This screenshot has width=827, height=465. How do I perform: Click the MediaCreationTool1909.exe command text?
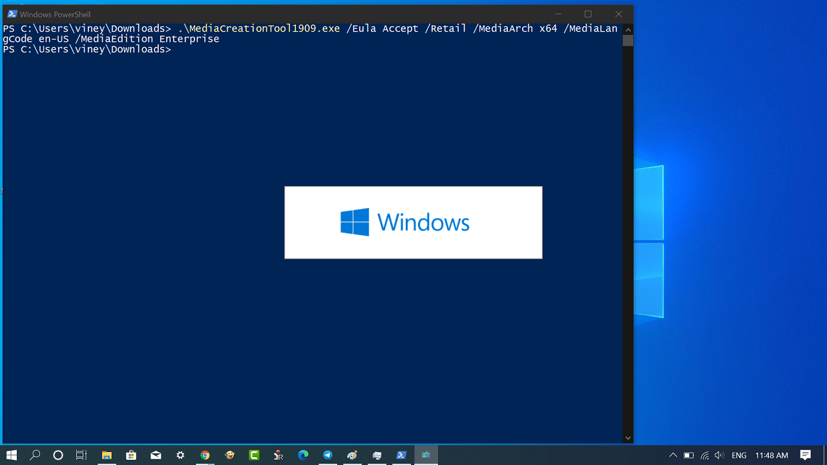point(259,28)
